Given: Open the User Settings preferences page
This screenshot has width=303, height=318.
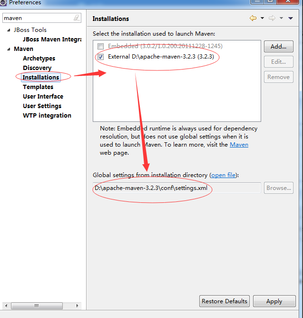Looking at the screenshot, I should tap(42, 106).
